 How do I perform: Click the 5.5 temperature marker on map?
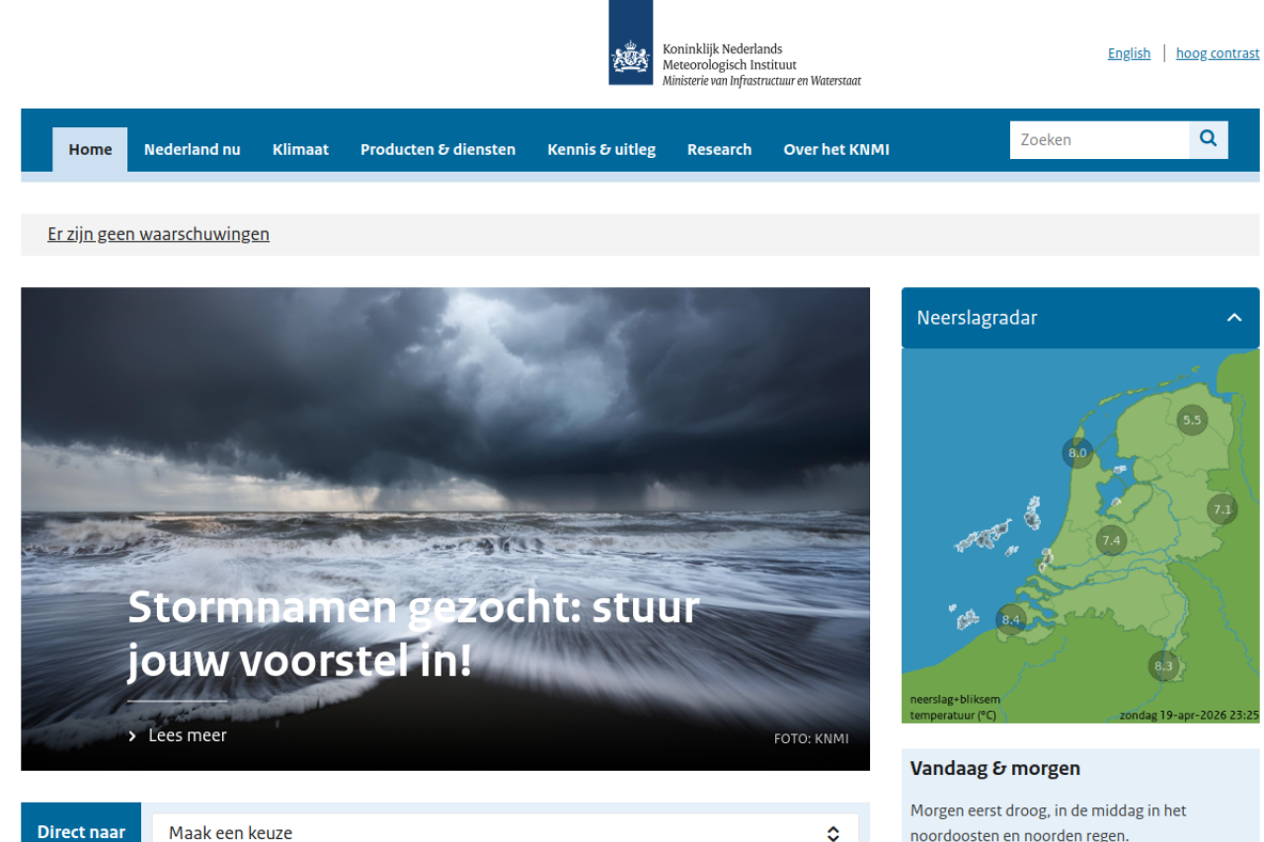(x=1192, y=421)
